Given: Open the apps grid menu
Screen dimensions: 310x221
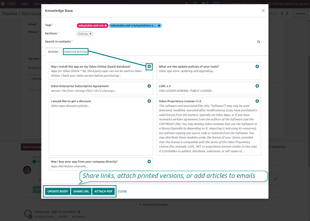Looking at the screenshot, I should point(3,4).
